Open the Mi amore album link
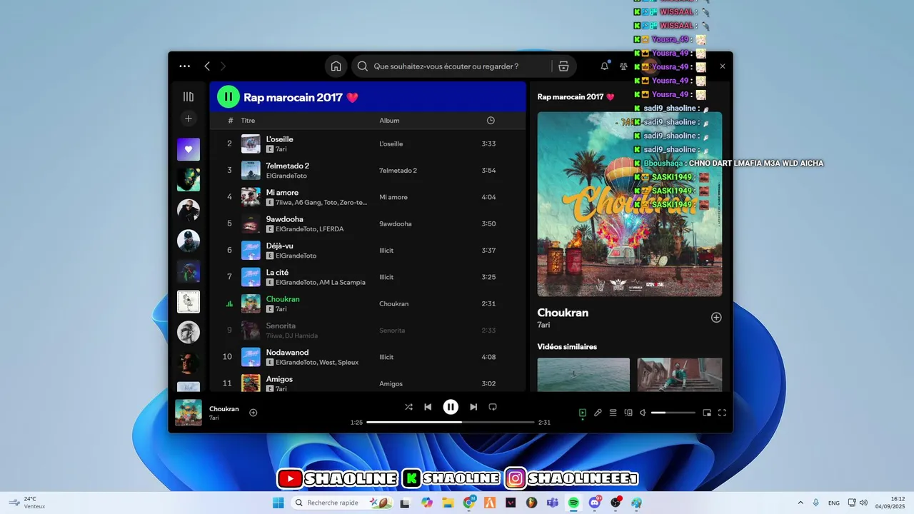This screenshot has width=914, height=514. (393, 197)
